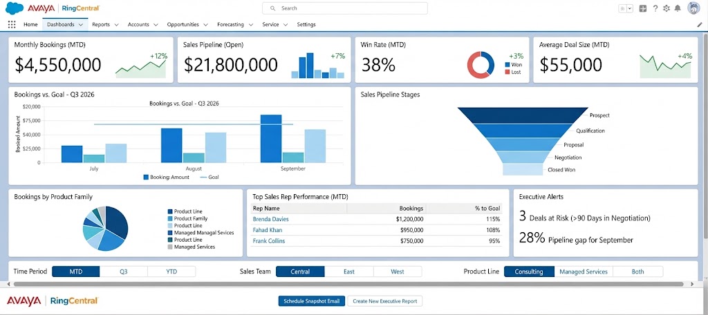This screenshot has height=315, width=708.
Task: Click the global actions plus icon
Action: click(643, 8)
